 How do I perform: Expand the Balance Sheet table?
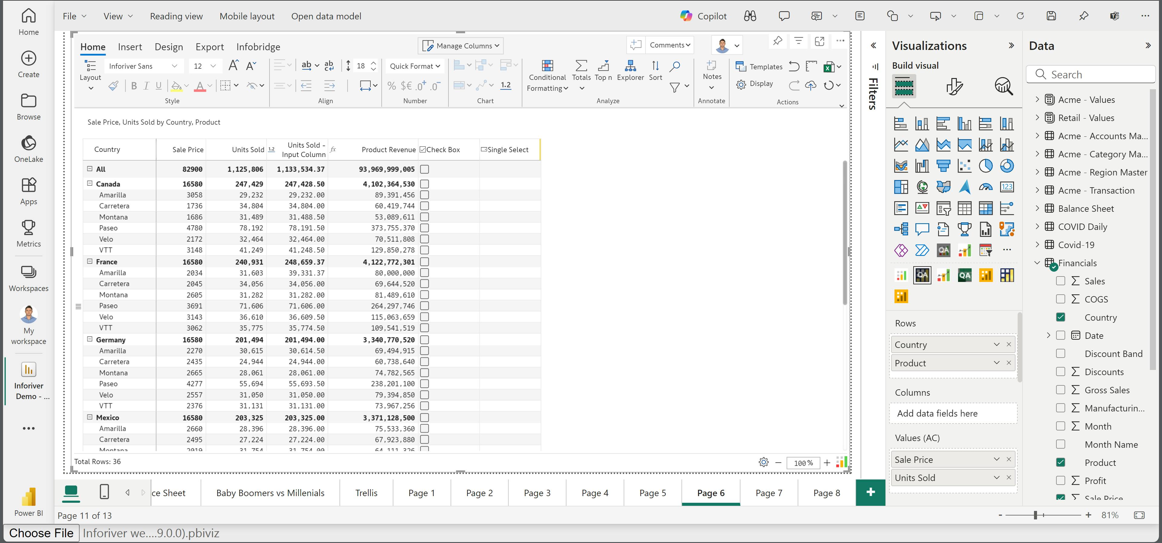1037,208
